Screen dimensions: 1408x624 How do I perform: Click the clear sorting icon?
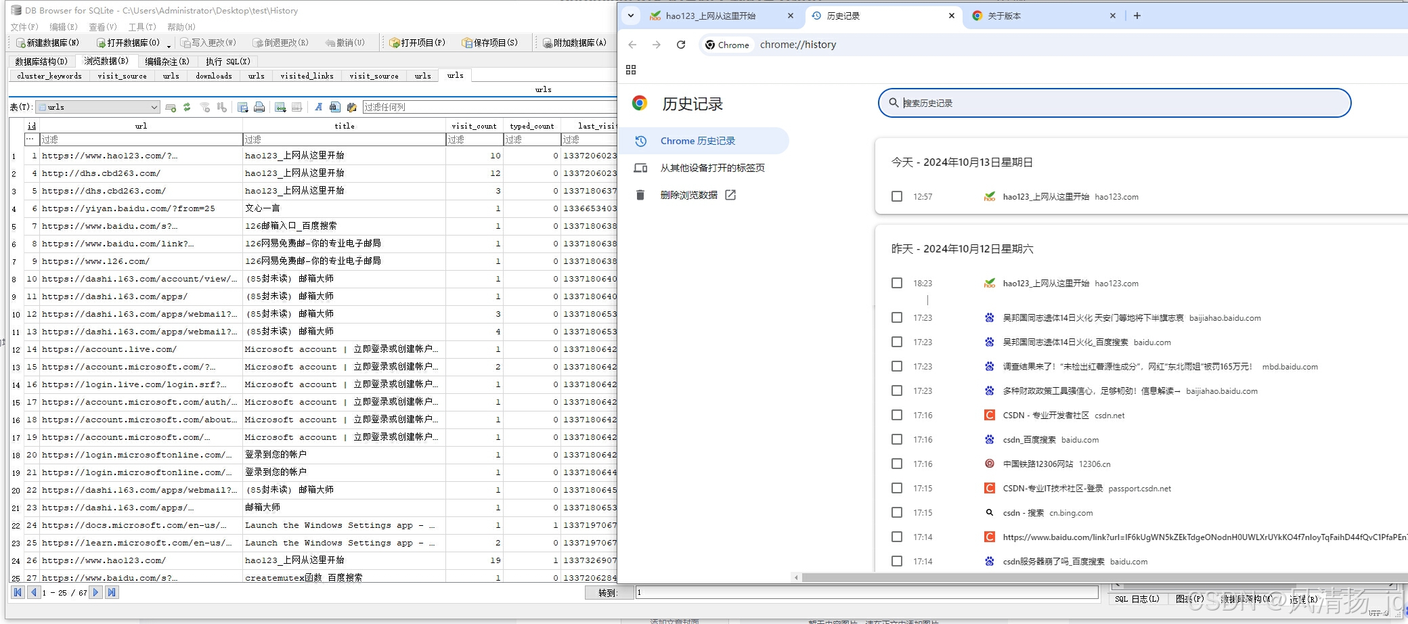(x=221, y=107)
